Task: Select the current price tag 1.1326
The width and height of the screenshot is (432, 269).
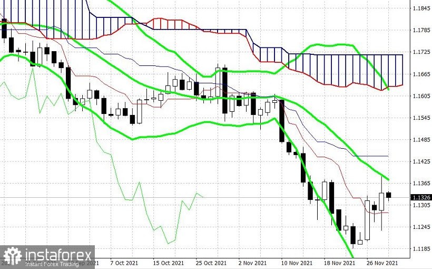Action: pyautogui.click(x=421, y=197)
